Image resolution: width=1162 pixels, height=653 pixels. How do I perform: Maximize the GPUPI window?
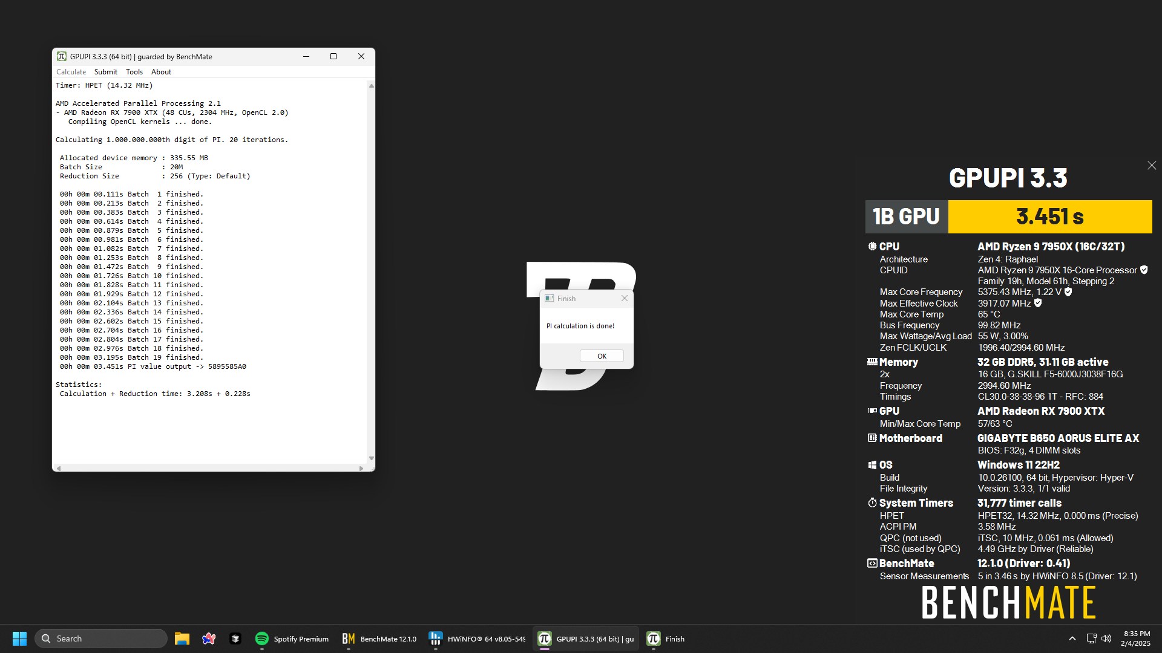tap(333, 56)
